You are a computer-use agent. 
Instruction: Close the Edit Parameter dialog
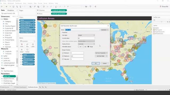[108, 26]
